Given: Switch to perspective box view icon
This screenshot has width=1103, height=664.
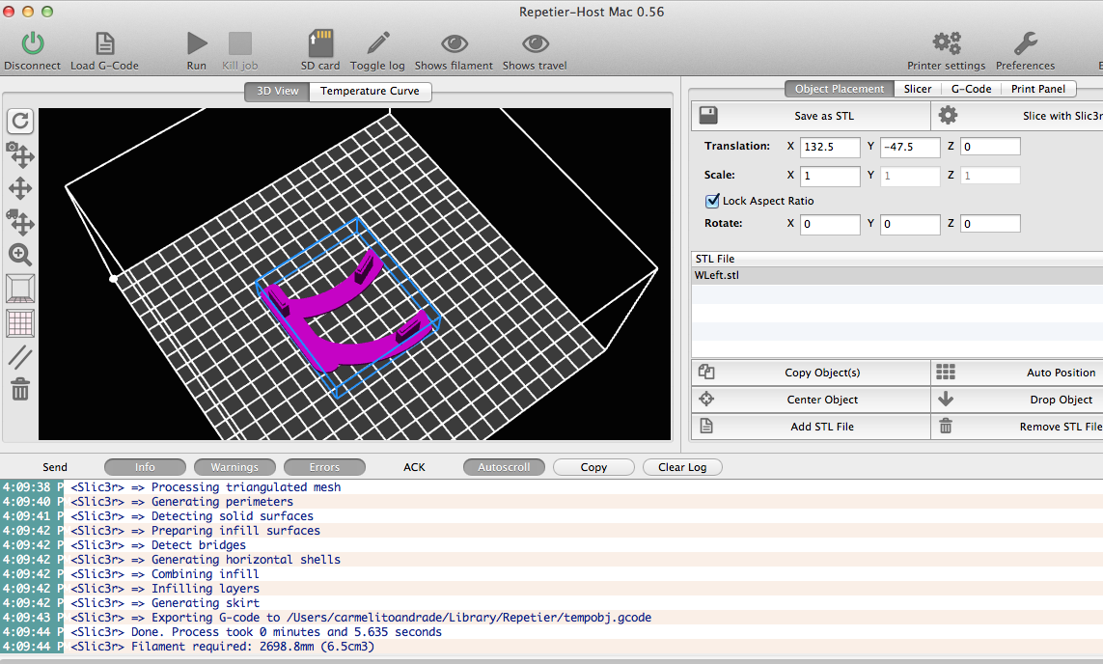Looking at the screenshot, I should 20,289.
